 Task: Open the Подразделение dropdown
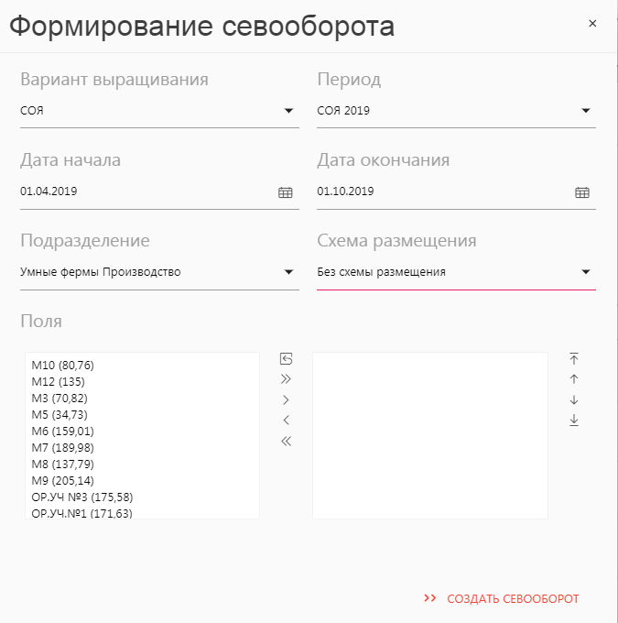[288, 272]
